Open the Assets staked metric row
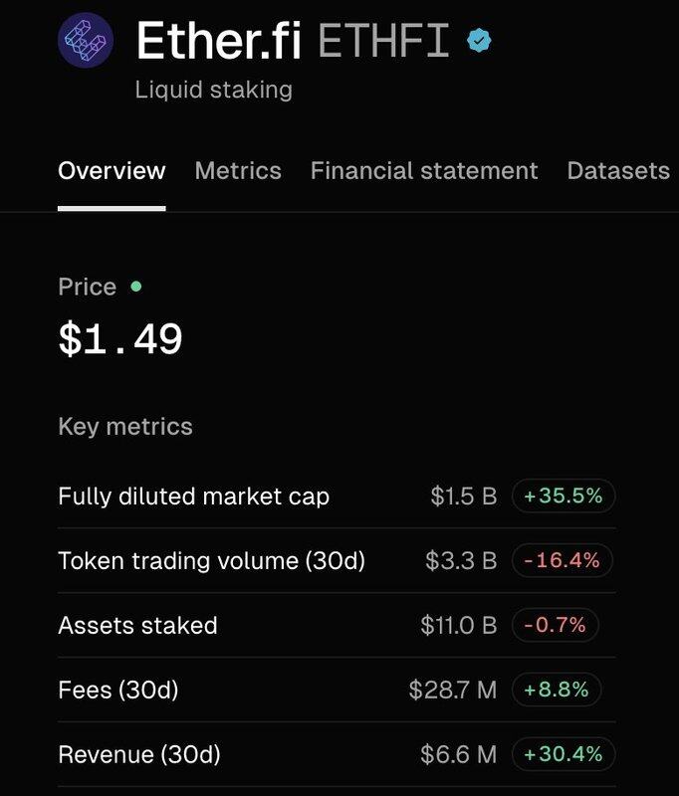 pyautogui.click(x=337, y=625)
